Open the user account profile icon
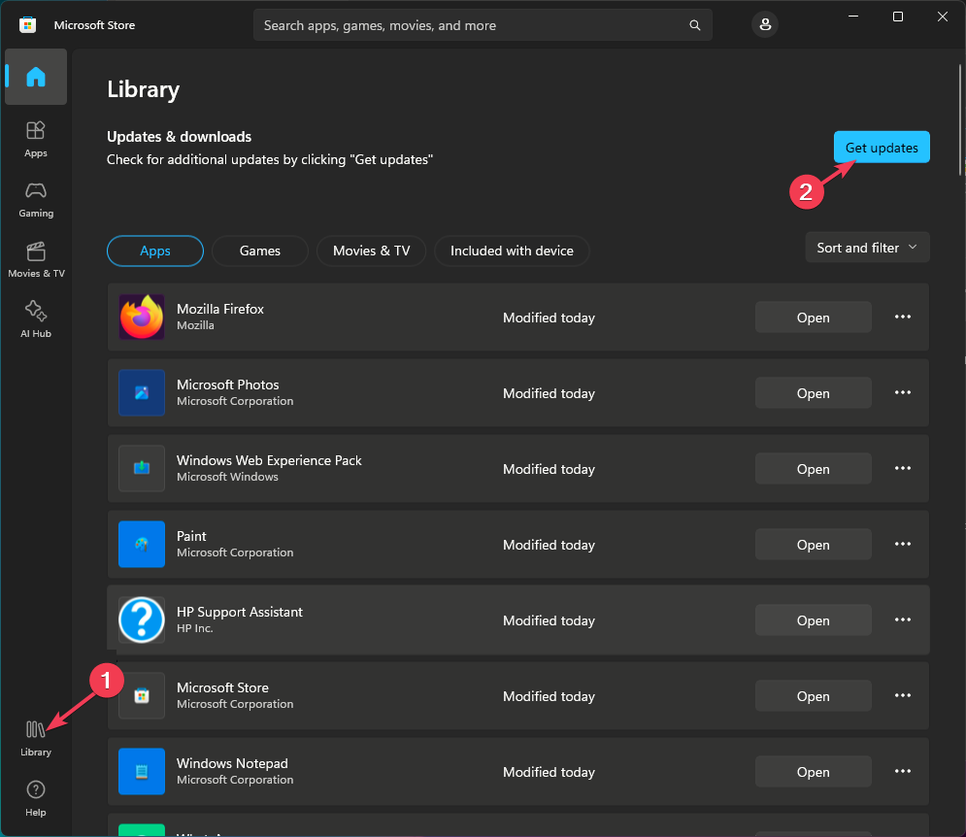The width and height of the screenshot is (966, 837). (764, 24)
